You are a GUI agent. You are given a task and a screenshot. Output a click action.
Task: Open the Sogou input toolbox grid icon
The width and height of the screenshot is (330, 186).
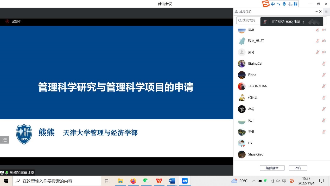[295, 4]
